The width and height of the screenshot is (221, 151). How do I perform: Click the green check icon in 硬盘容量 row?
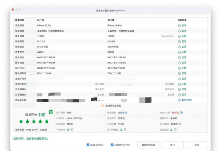179,36
